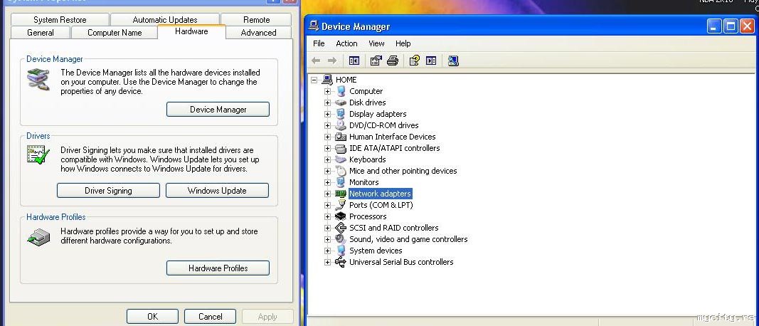Switch to the System Restore tab

(60, 20)
